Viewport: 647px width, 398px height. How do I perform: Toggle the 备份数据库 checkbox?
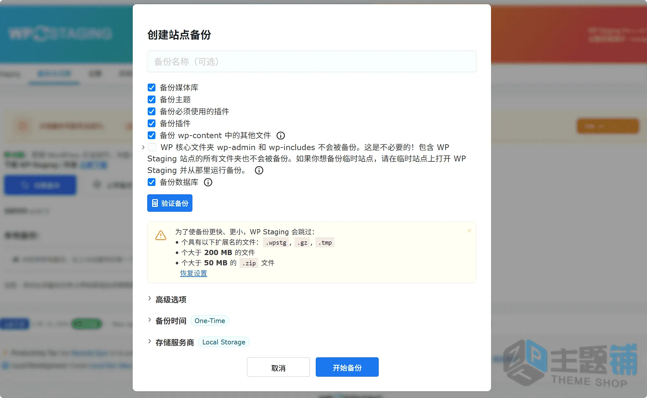pos(151,182)
